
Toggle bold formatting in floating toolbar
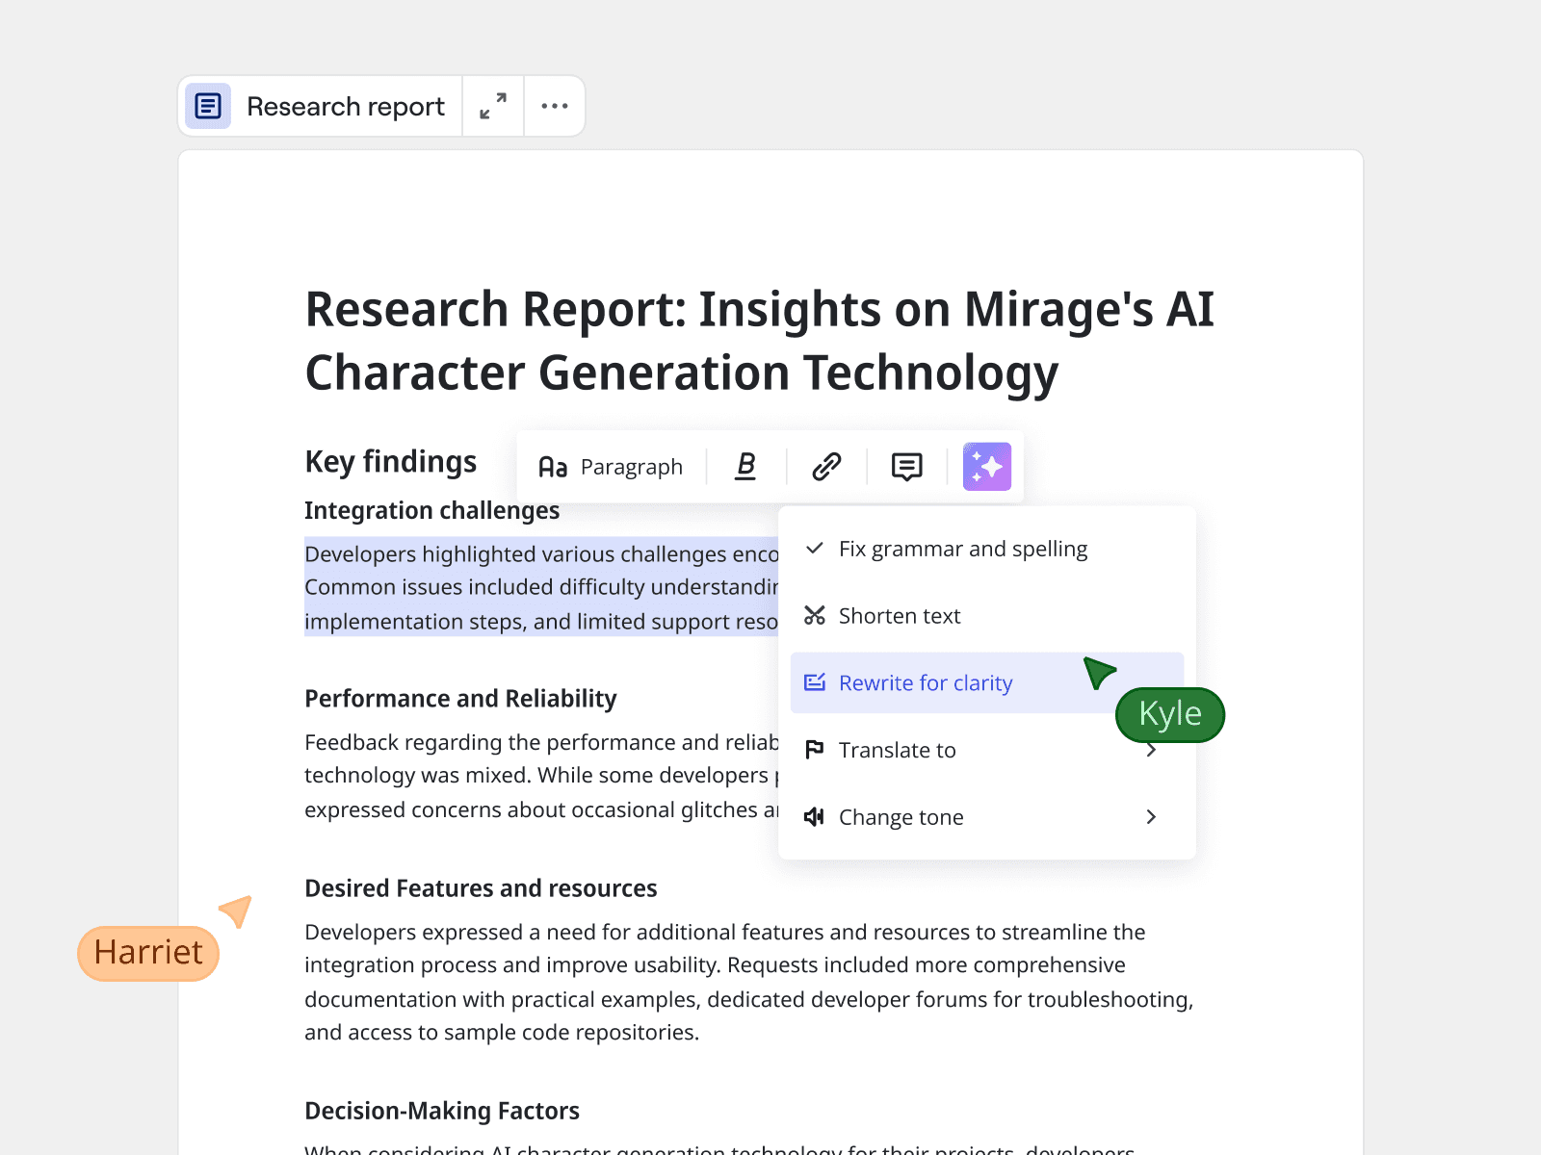(745, 467)
